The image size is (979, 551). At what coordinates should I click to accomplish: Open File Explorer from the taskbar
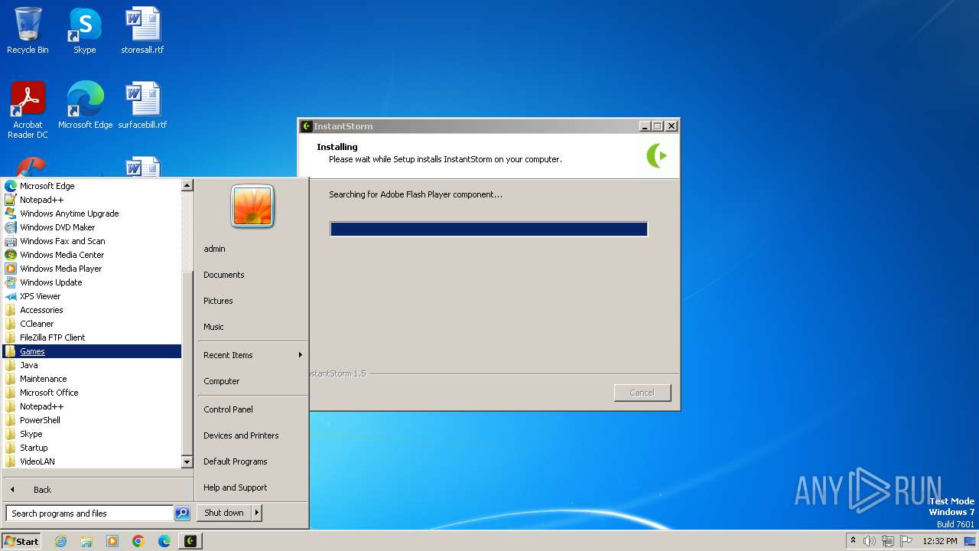pyautogui.click(x=86, y=541)
